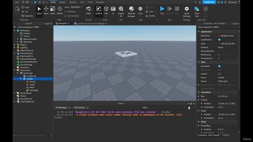Viewport: 253px width, 142px height.
Task: Select the Select tool in ribbon
Action: pos(39,11)
